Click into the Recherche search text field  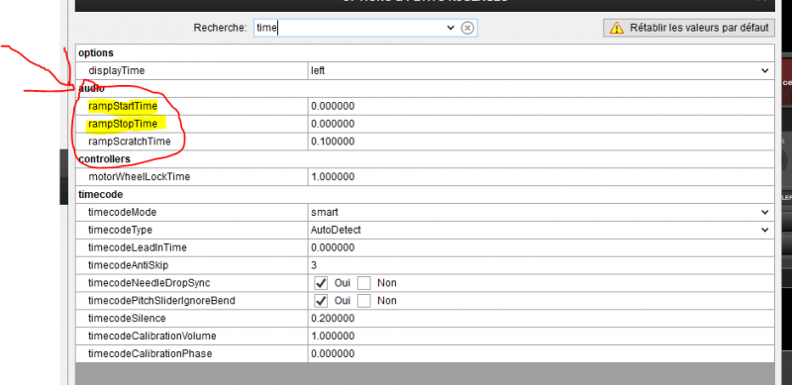point(349,28)
